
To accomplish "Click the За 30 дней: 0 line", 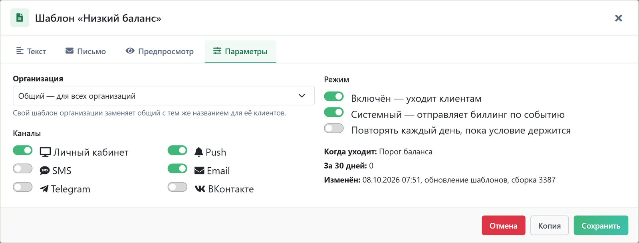I will tap(349, 166).
